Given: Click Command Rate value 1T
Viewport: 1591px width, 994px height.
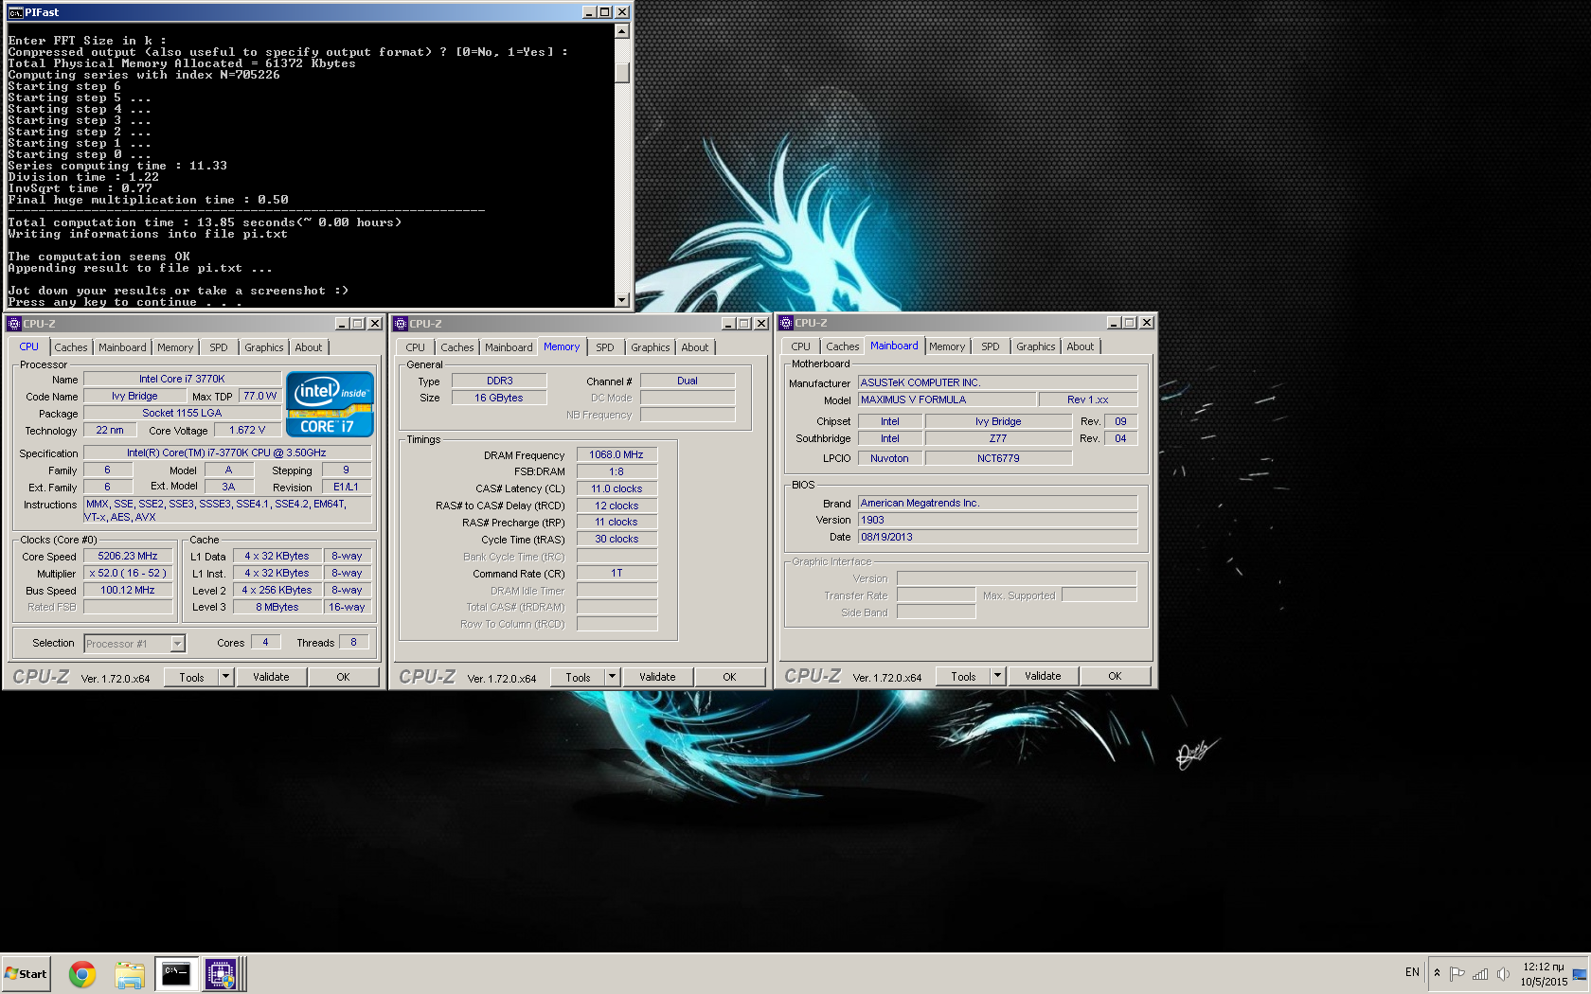Looking at the screenshot, I should (x=617, y=573).
